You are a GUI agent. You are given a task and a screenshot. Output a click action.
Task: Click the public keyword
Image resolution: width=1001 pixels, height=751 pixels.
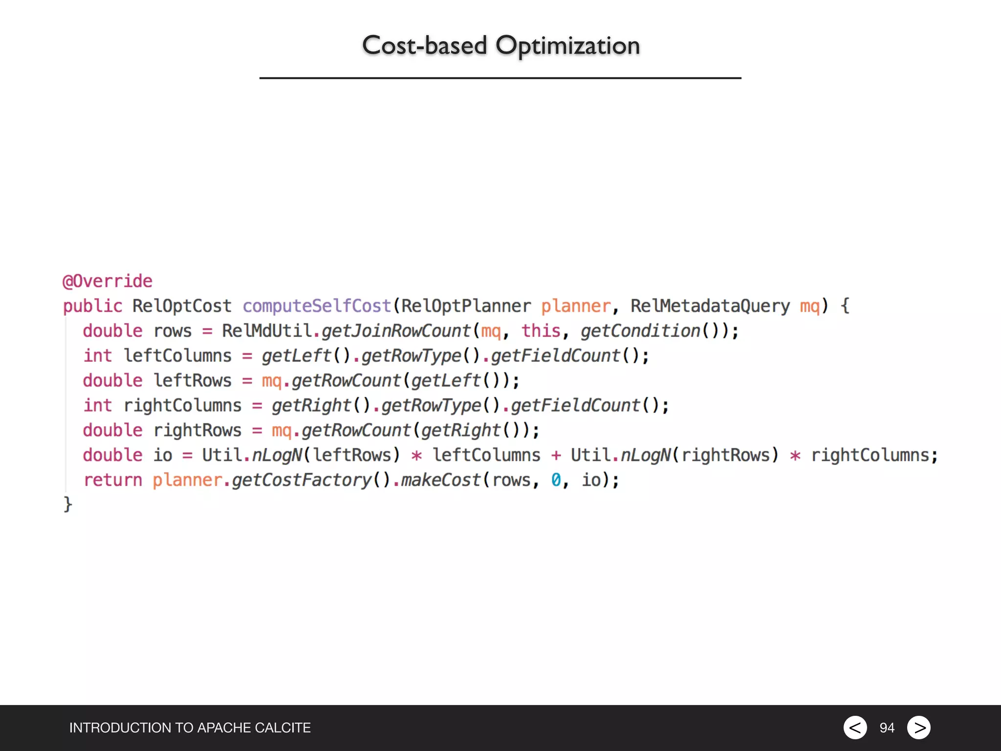[x=92, y=307]
